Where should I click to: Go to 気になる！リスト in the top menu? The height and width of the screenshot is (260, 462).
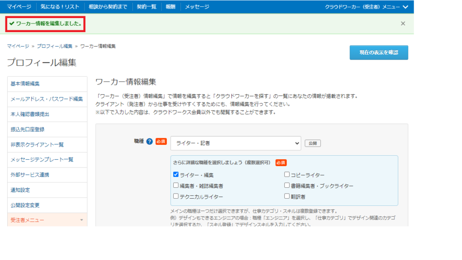(58, 7)
